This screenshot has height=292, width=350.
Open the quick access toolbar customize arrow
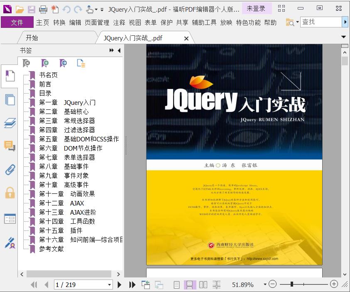tap(102, 10)
